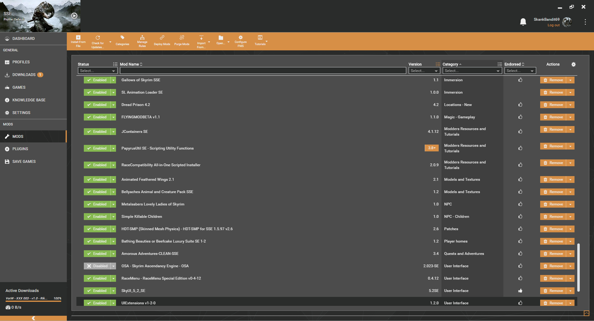Toggle Enabled status for SL Animation Loader SE
594x321 pixels.
click(x=97, y=92)
